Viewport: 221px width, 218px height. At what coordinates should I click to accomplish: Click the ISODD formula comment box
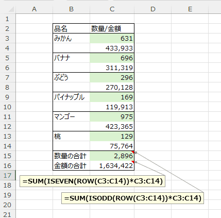coord(132,198)
